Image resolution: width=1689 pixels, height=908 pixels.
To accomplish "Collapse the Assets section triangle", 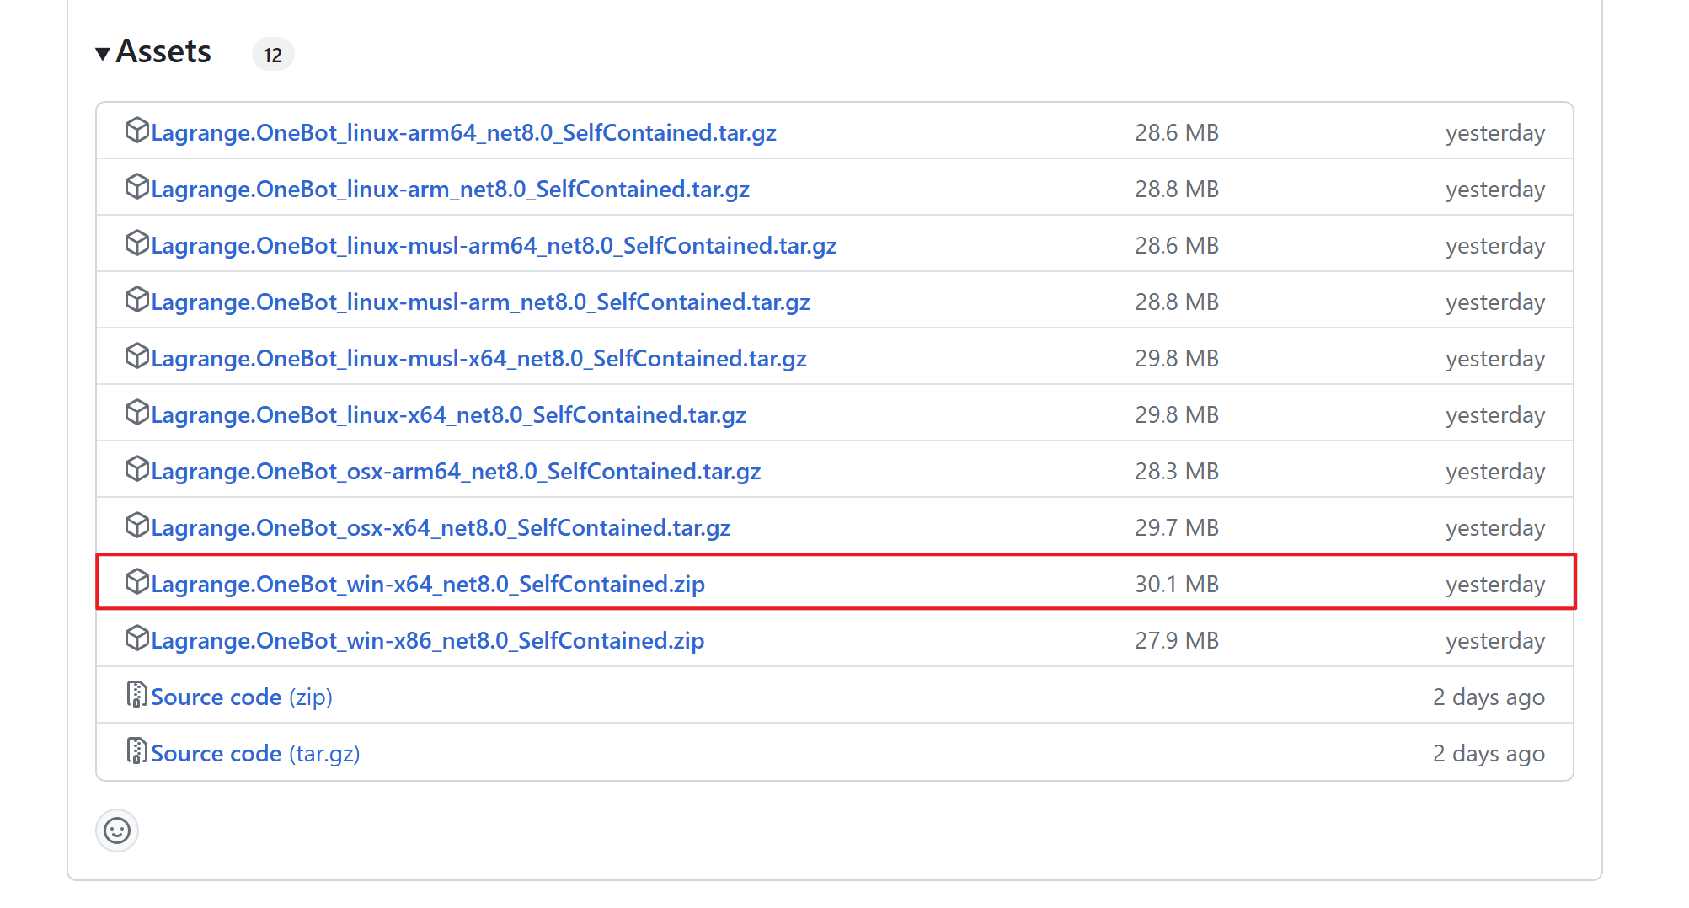I will click(103, 54).
